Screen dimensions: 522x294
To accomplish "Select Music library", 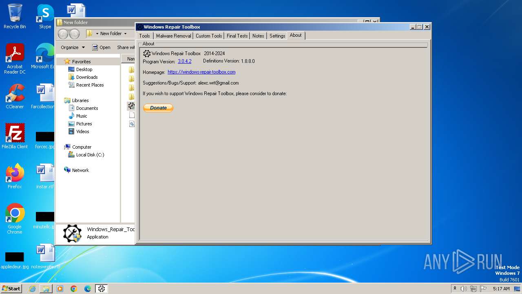I will (x=82, y=116).
